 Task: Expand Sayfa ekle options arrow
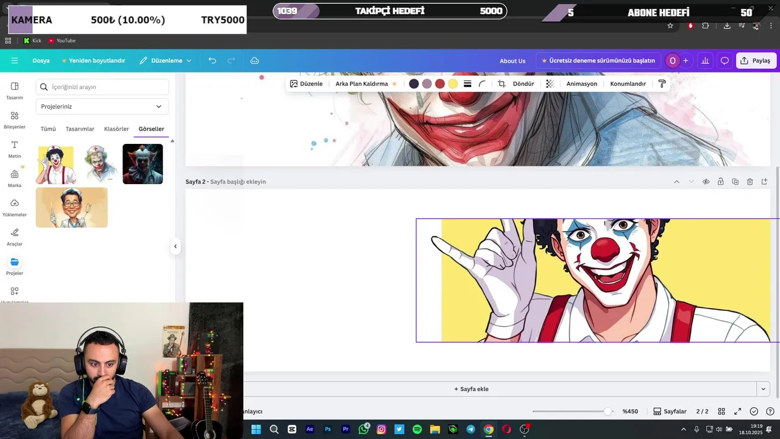click(x=763, y=389)
